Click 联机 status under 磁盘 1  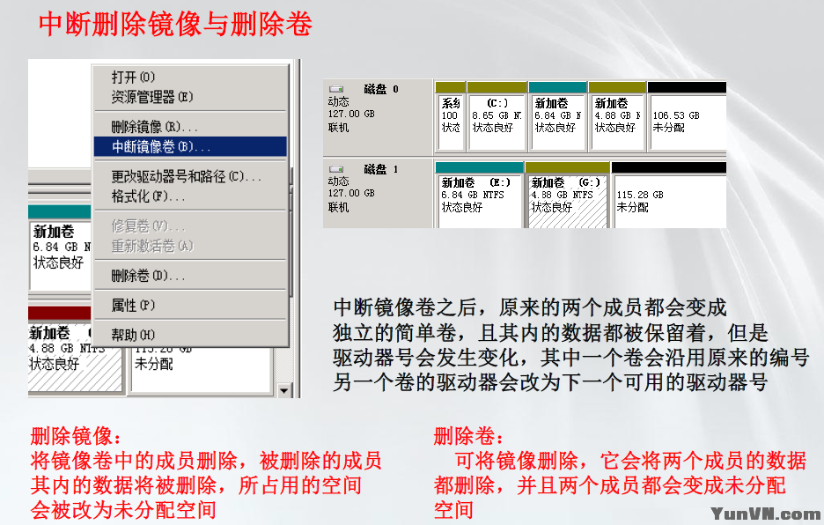(338, 207)
